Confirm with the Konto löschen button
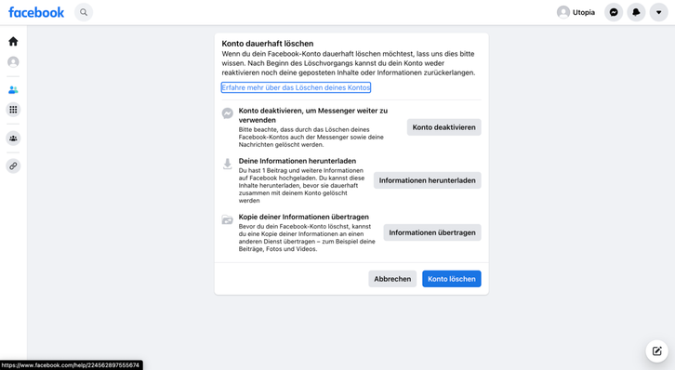The image size is (675, 370). (x=452, y=279)
